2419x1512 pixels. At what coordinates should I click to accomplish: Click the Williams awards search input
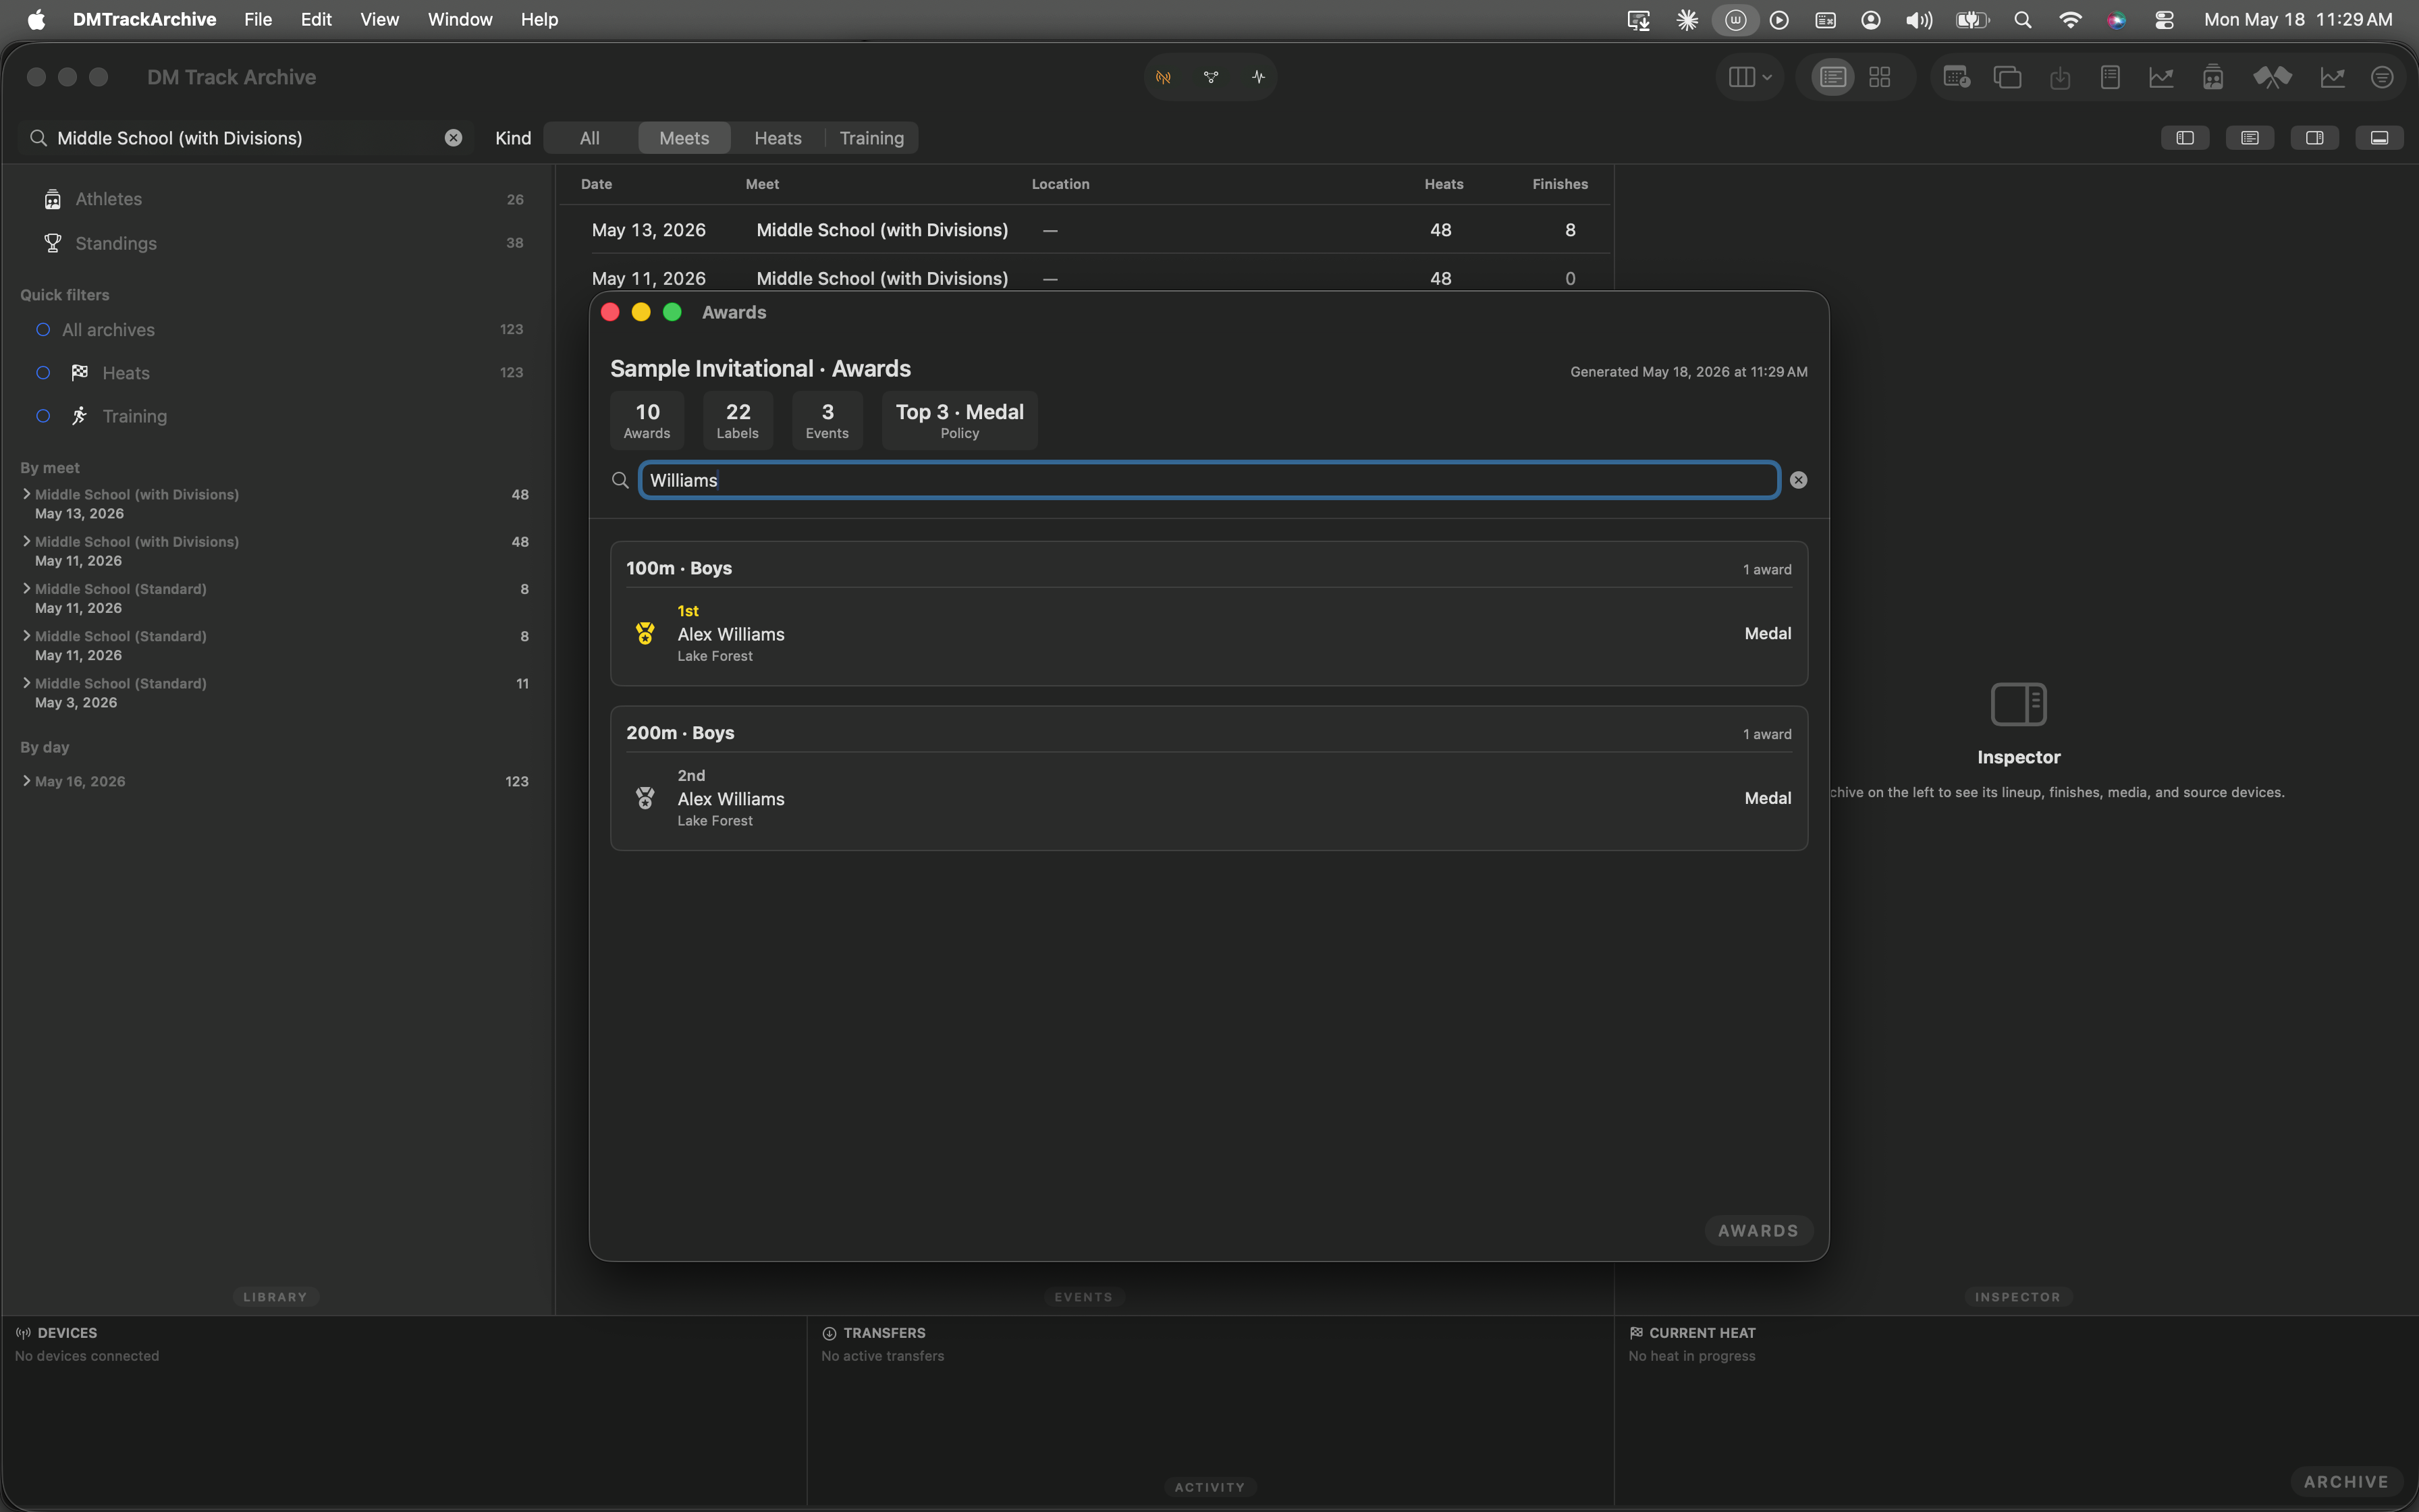point(1209,480)
